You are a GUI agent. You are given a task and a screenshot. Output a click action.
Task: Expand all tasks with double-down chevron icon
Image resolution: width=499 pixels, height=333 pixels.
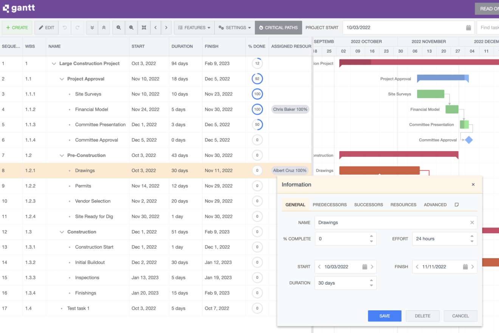pyautogui.click(x=92, y=28)
